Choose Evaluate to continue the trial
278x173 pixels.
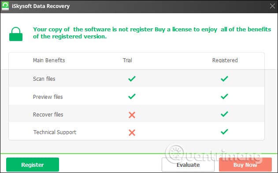(188, 165)
